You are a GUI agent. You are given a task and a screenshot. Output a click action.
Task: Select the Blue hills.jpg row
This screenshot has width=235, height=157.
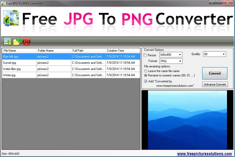[x=71, y=57]
